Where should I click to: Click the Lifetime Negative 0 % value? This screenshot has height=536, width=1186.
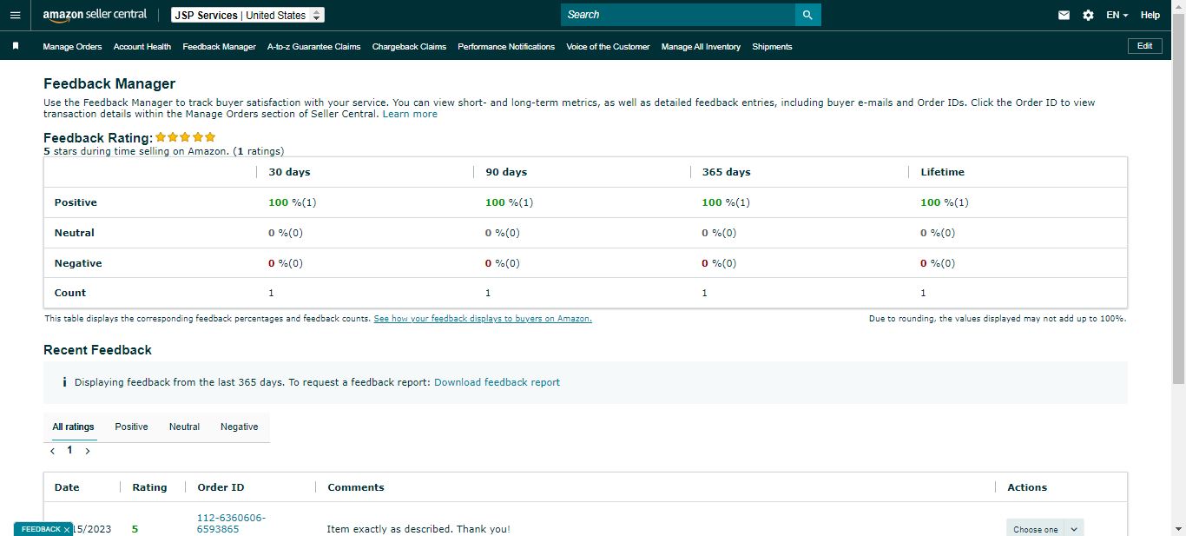938,263
